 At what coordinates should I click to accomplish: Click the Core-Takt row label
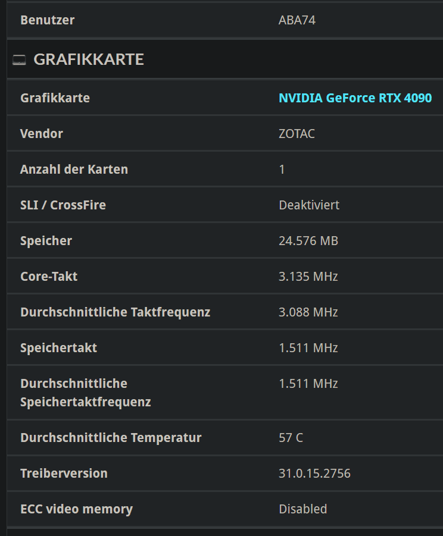click(x=49, y=277)
